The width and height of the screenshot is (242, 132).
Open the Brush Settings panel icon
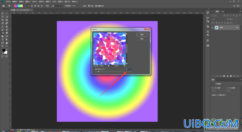(x=208, y=18)
